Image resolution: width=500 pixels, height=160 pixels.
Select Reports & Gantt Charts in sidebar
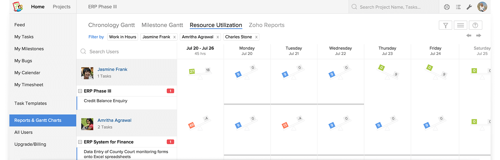(43, 121)
